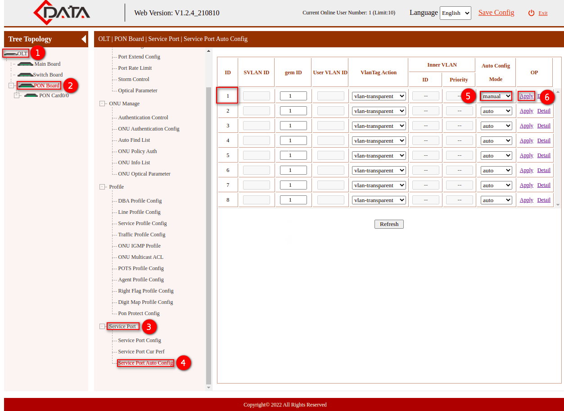Collapse the ONU Manage tree node

pos(103,104)
